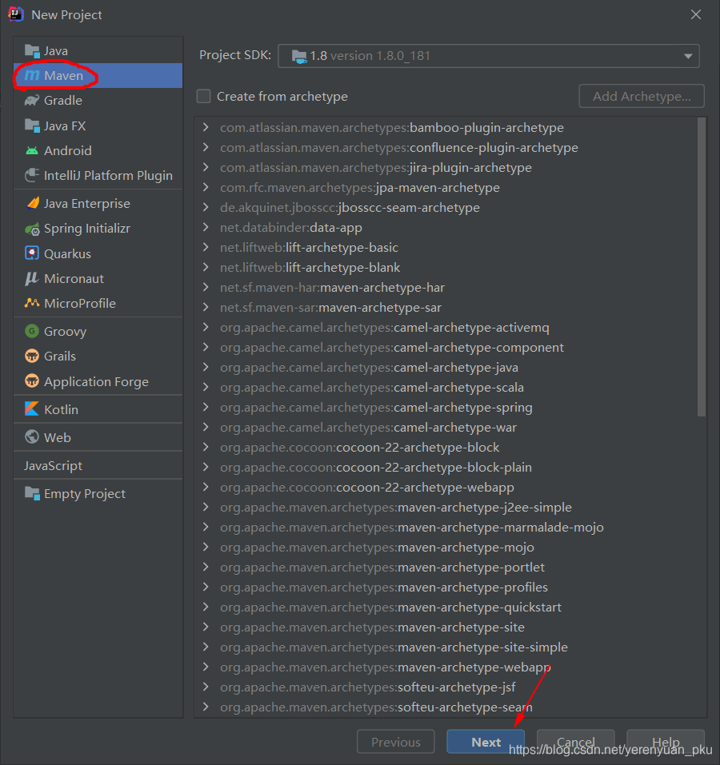This screenshot has width=720, height=765.
Task: Close the New Project dialog
Action: [x=695, y=14]
